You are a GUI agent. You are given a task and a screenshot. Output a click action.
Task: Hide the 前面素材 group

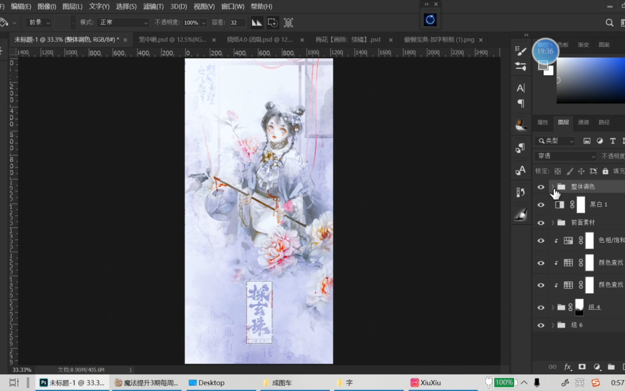click(541, 223)
